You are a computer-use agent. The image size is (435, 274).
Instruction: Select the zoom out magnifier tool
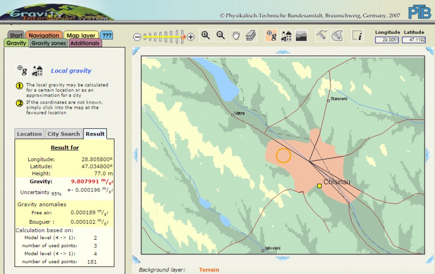pos(221,36)
